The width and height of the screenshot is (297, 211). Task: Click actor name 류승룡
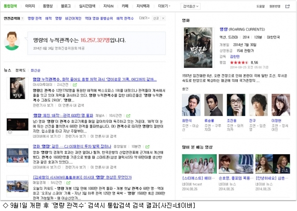pos(209,121)
